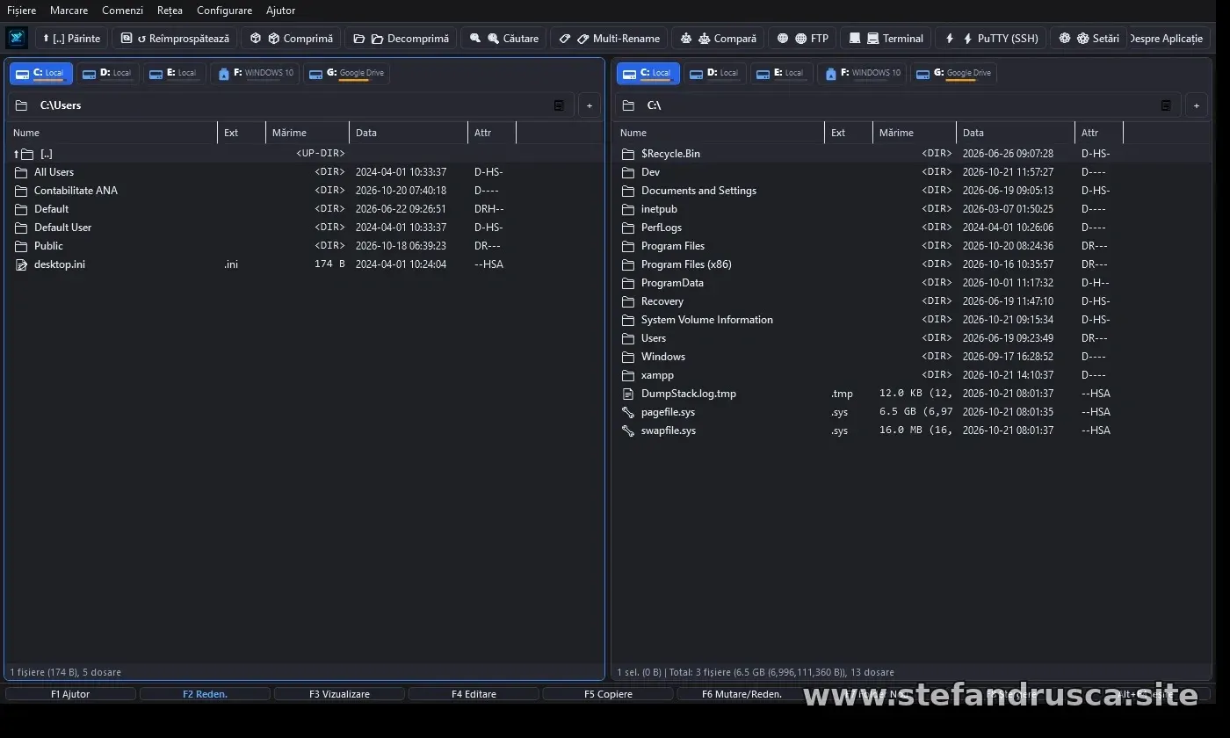Viewport: 1230px width, 738px height.
Task: Add a tab with right panel plus button
Action: (x=1197, y=105)
